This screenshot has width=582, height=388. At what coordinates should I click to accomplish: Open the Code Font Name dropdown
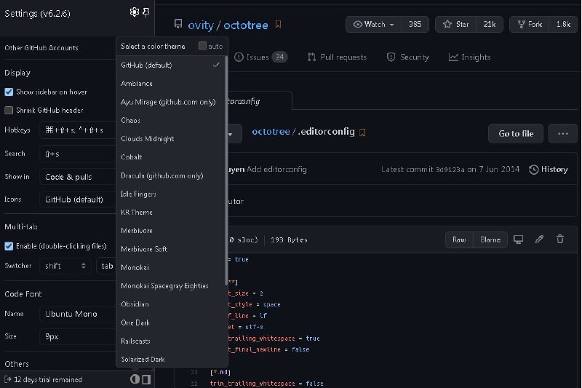[x=78, y=314]
